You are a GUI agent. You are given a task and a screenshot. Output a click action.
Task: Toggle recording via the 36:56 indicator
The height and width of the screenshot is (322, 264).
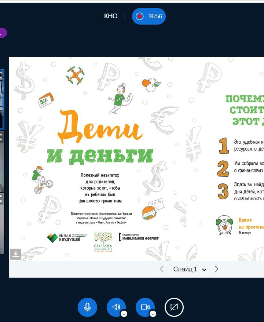click(x=149, y=16)
